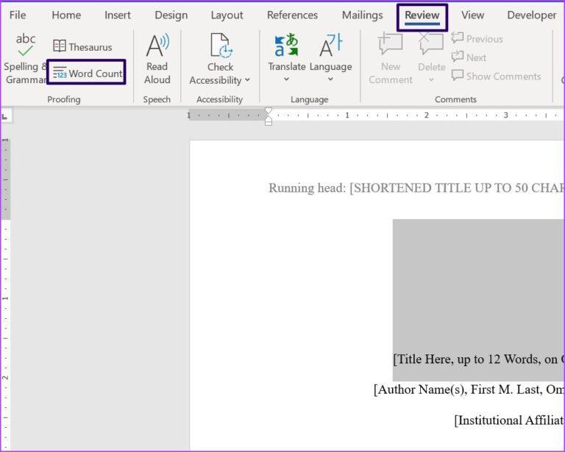This screenshot has height=452, width=565.
Task: Select the Review tab
Action: click(422, 16)
